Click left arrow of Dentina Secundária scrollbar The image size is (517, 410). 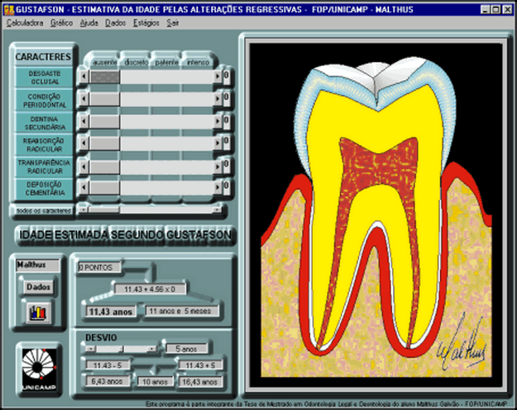point(84,121)
